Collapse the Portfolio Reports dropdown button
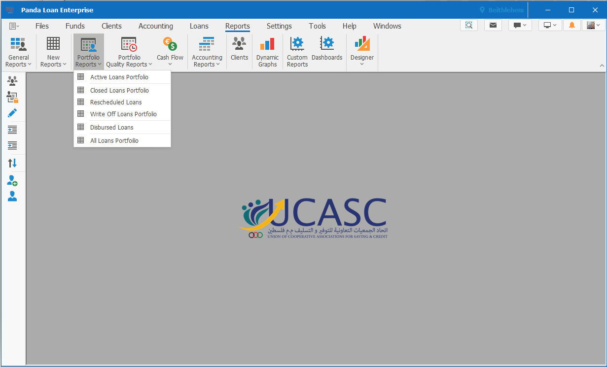This screenshot has height=367, width=607. (x=89, y=52)
